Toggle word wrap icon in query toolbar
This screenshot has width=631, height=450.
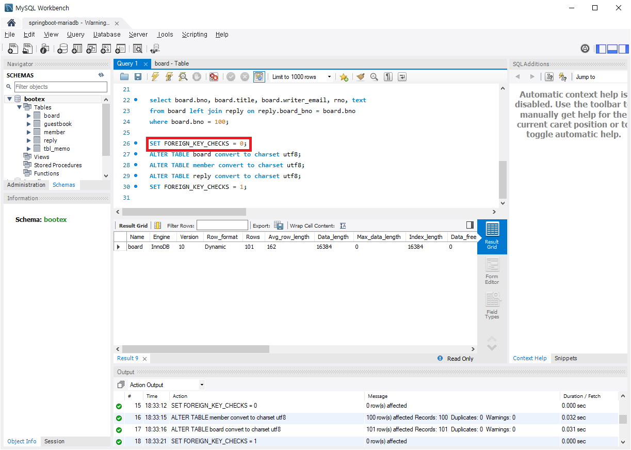[x=402, y=77]
